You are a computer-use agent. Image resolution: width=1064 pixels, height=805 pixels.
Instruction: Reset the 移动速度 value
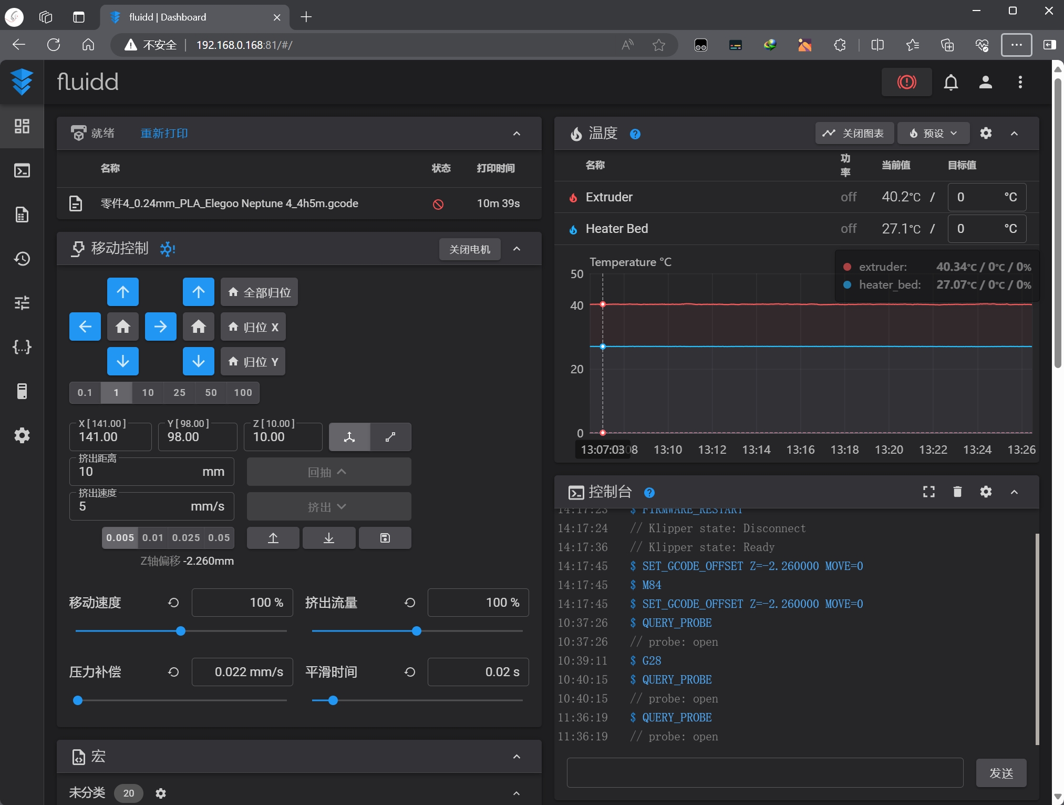point(173,603)
